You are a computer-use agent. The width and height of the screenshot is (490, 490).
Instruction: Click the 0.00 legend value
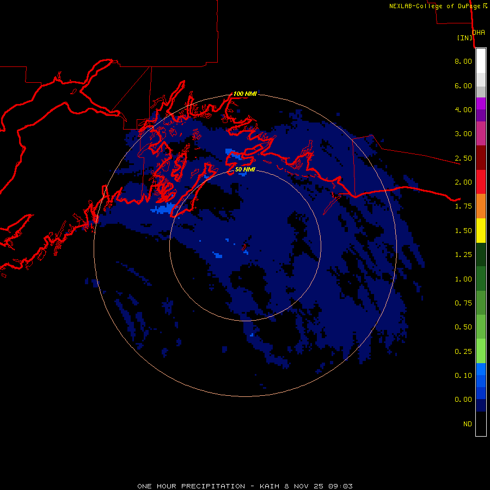click(x=463, y=400)
